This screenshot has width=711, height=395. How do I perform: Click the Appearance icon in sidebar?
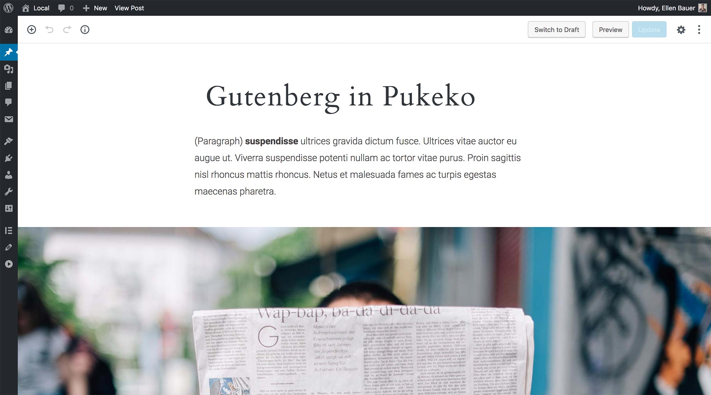(8, 142)
